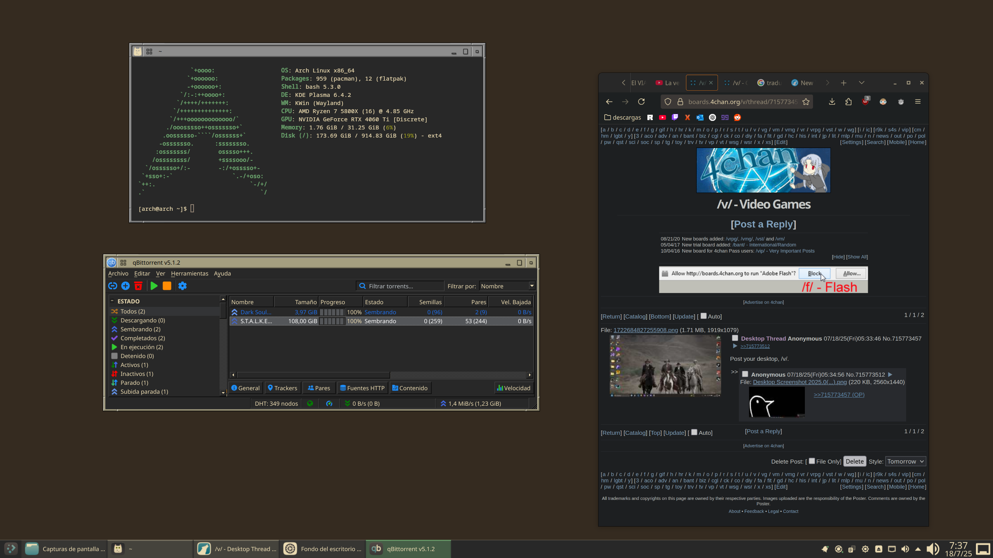This screenshot has width=993, height=558.
Task: Open qBittorrent options gear icon
Action: click(x=183, y=286)
